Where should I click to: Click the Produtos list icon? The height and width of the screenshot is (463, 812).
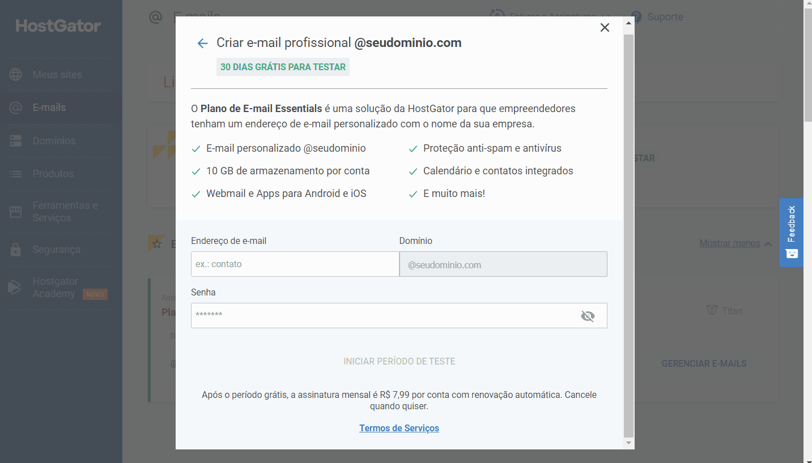pos(15,174)
